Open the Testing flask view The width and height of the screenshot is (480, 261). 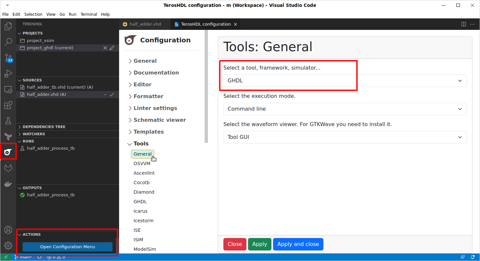pyautogui.click(x=8, y=121)
